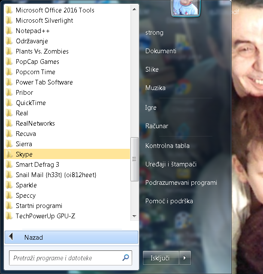Open Kontrolna tabla
263x274 pixels.
[x=167, y=146]
